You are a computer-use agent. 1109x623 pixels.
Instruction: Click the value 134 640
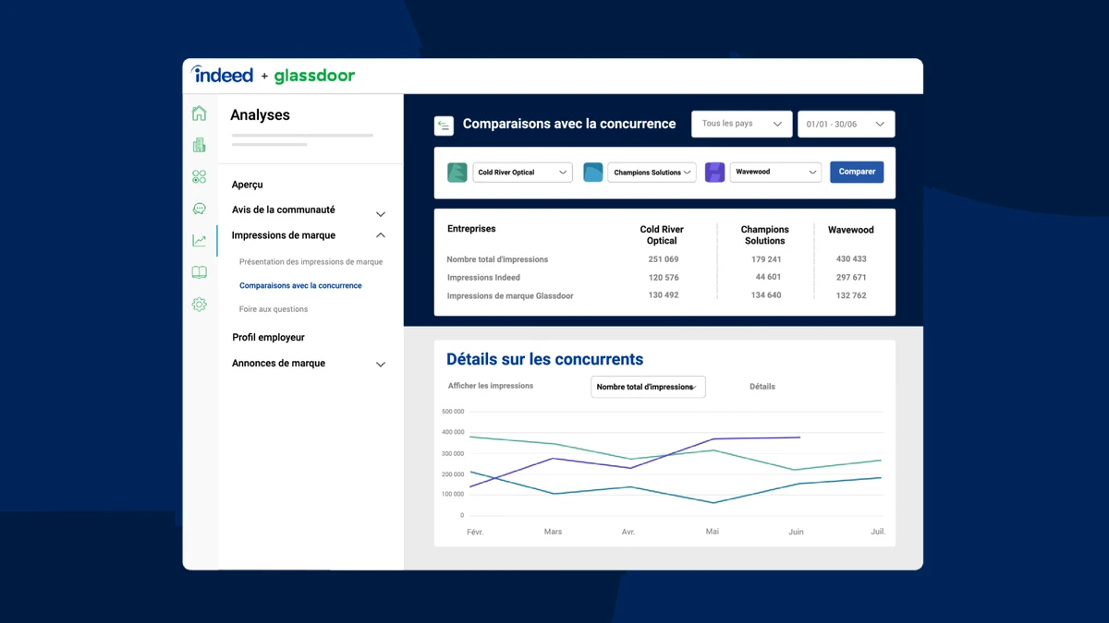766,295
